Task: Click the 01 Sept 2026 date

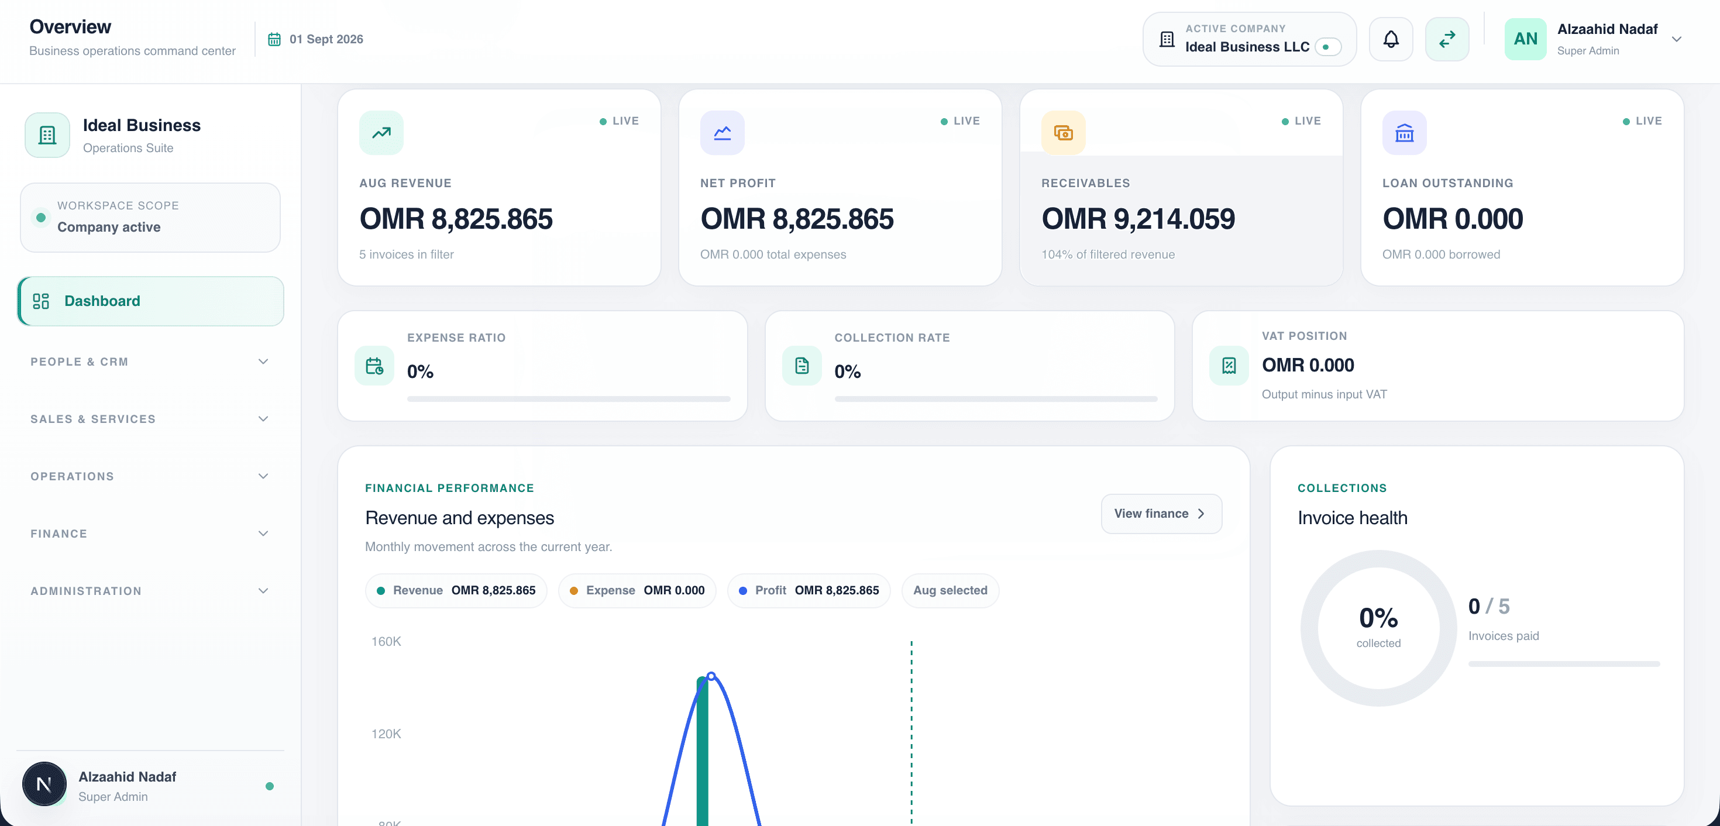Action: [x=326, y=39]
